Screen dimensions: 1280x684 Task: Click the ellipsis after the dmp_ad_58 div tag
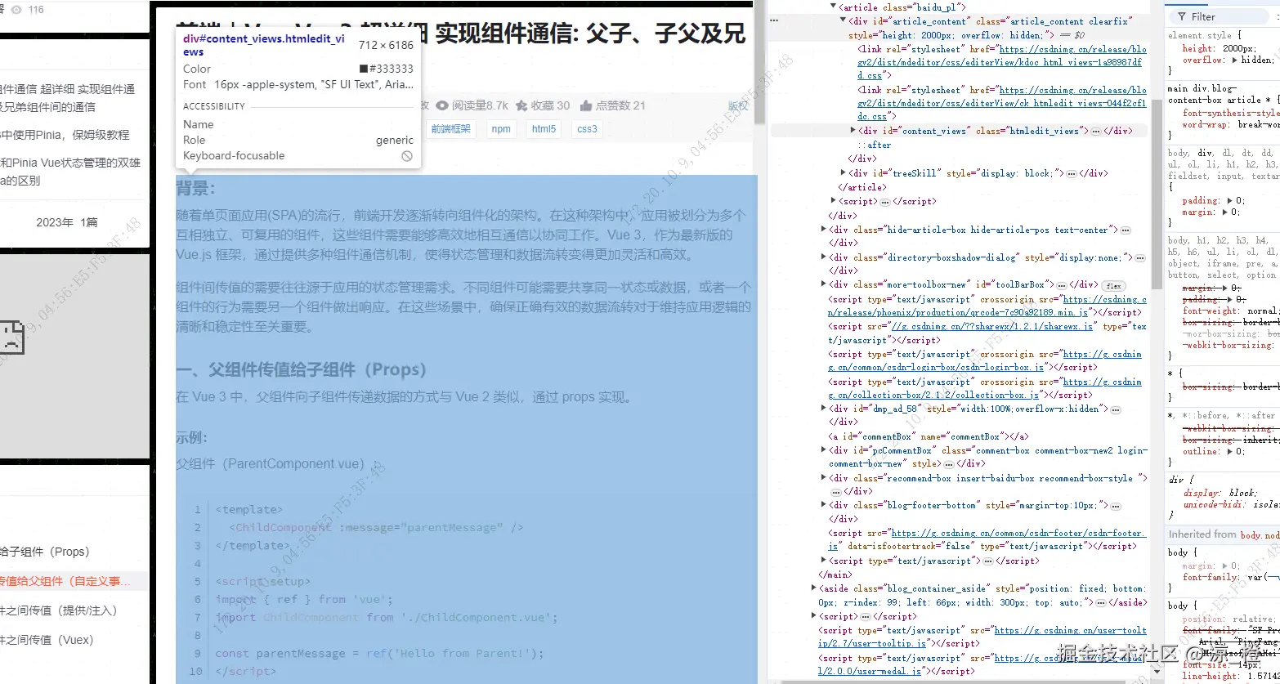(x=1116, y=409)
